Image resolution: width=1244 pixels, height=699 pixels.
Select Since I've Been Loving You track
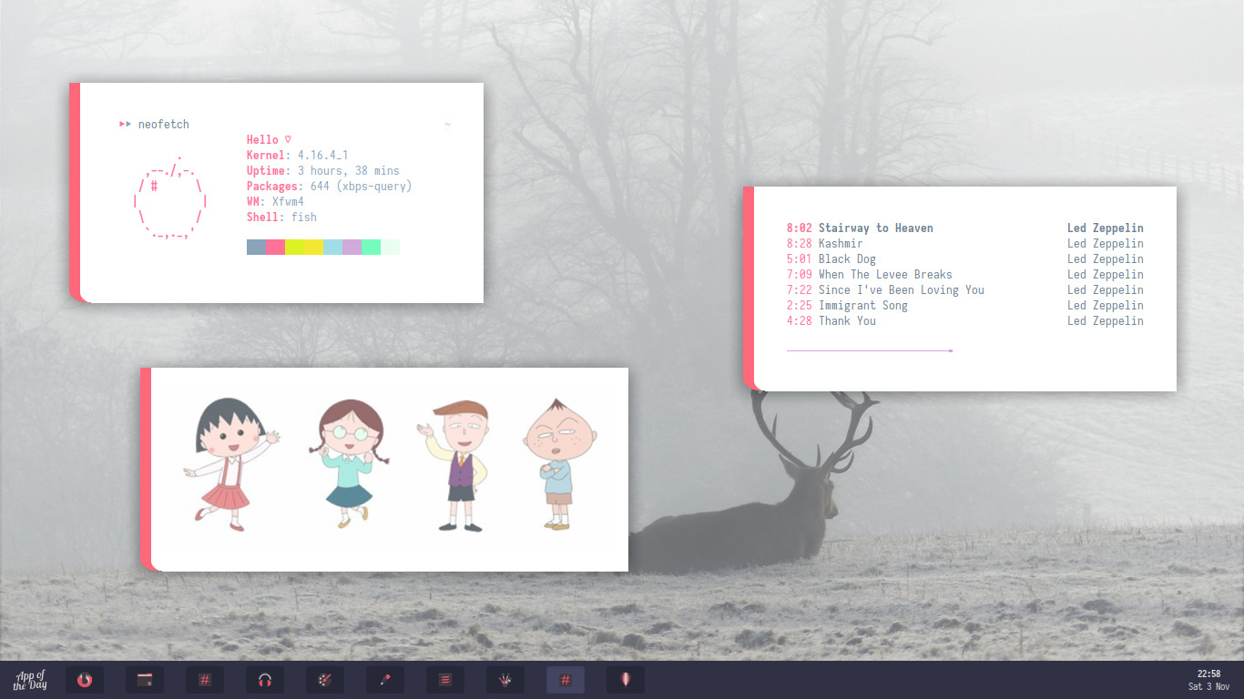[x=901, y=290]
